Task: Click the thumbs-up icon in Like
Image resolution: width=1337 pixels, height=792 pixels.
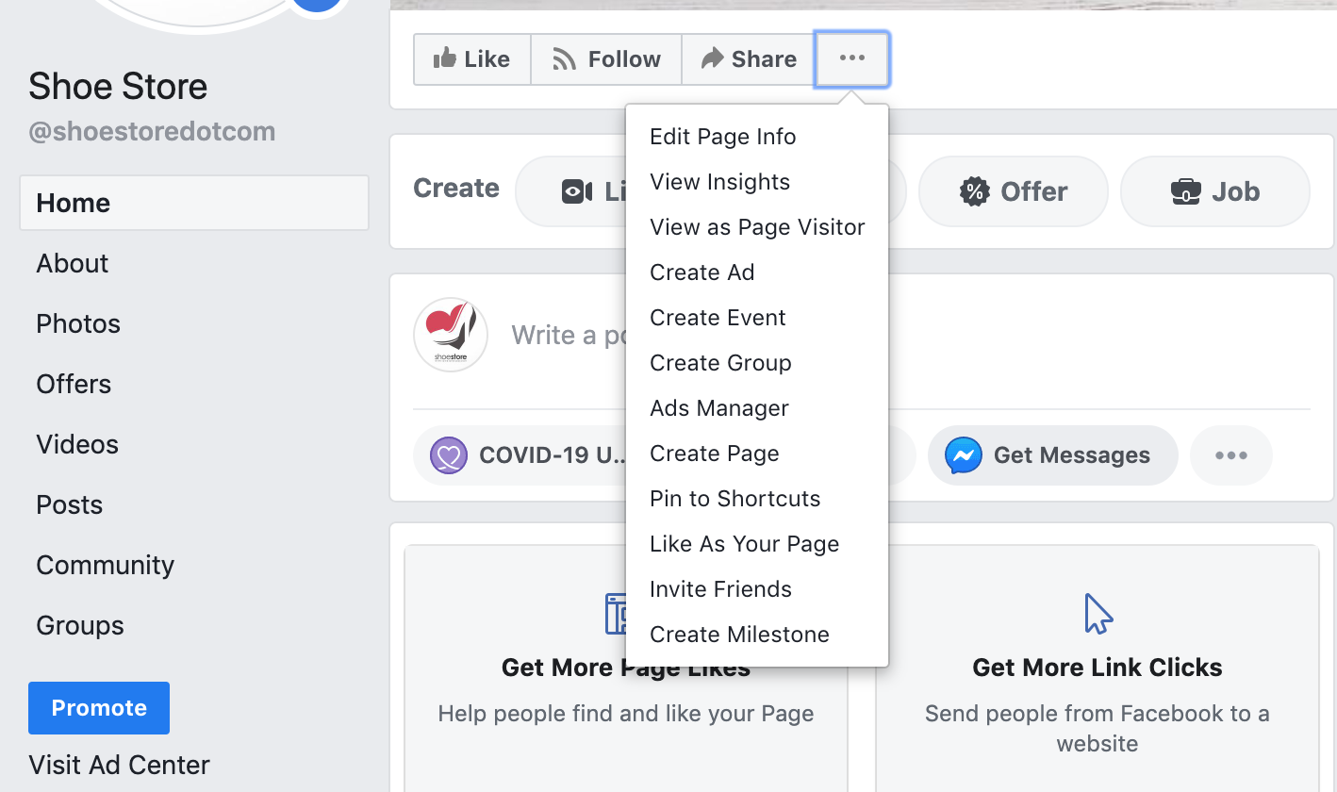Action: click(444, 58)
